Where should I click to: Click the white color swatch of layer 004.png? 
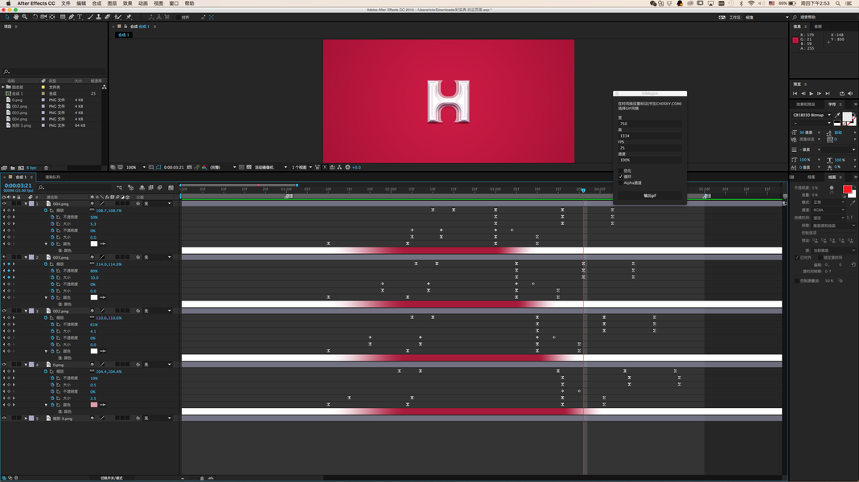point(93,243)
